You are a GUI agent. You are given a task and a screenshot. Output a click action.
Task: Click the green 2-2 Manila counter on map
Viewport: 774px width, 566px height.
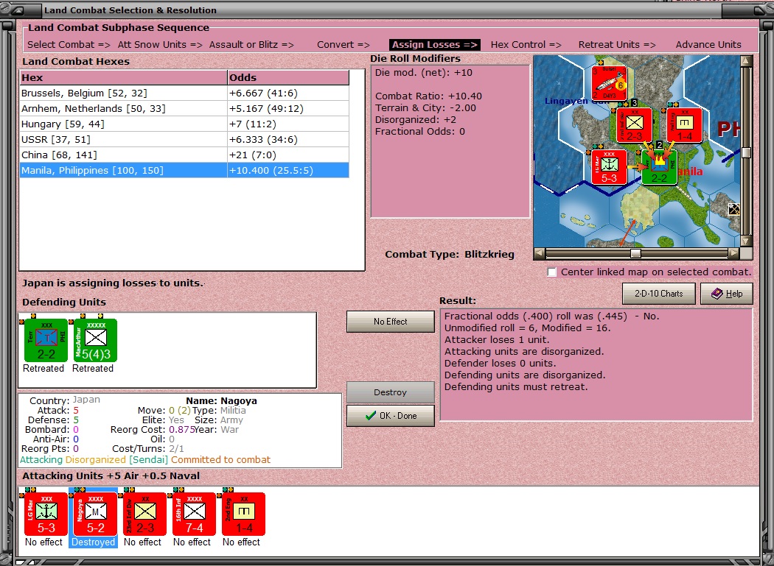[660, 168]
